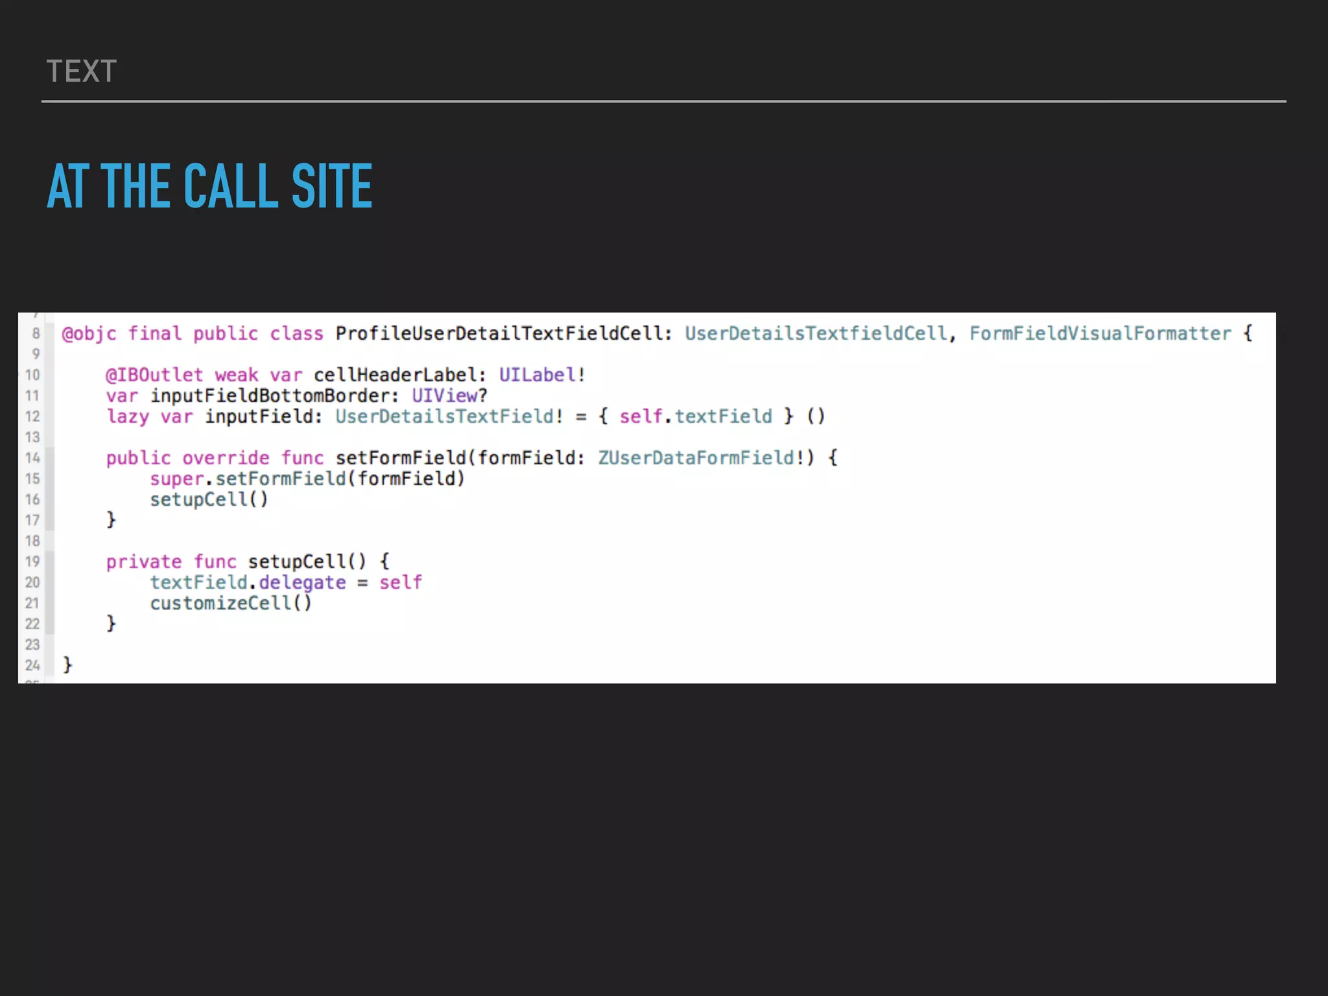Image resolution: width=1328 pixels, height=996 pixels.
Task: Click line number 24 in gutter
Action: (32, 666)
